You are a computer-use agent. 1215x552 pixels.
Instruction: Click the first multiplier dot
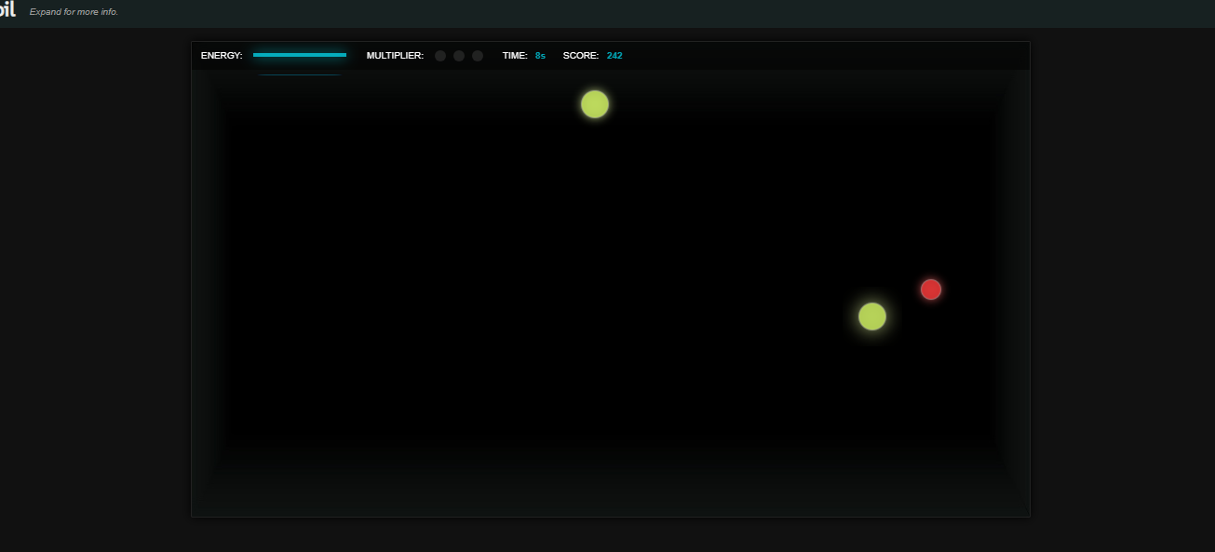440,56
